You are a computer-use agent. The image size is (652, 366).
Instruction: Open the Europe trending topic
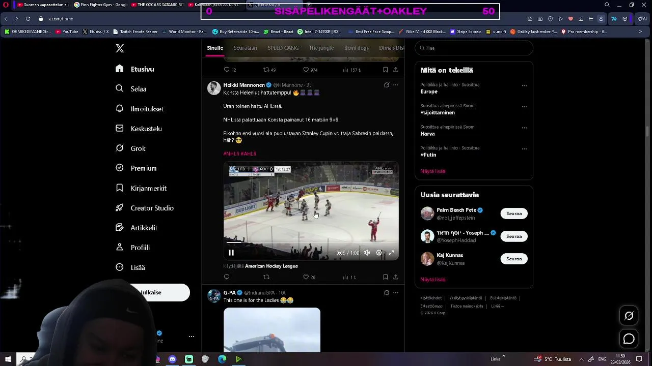[x=429, y=91]
